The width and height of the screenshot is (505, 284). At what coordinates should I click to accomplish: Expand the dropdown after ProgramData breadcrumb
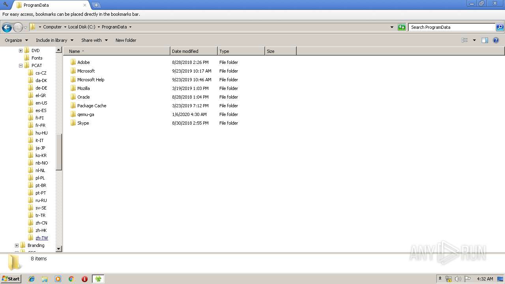pos(130,27)
